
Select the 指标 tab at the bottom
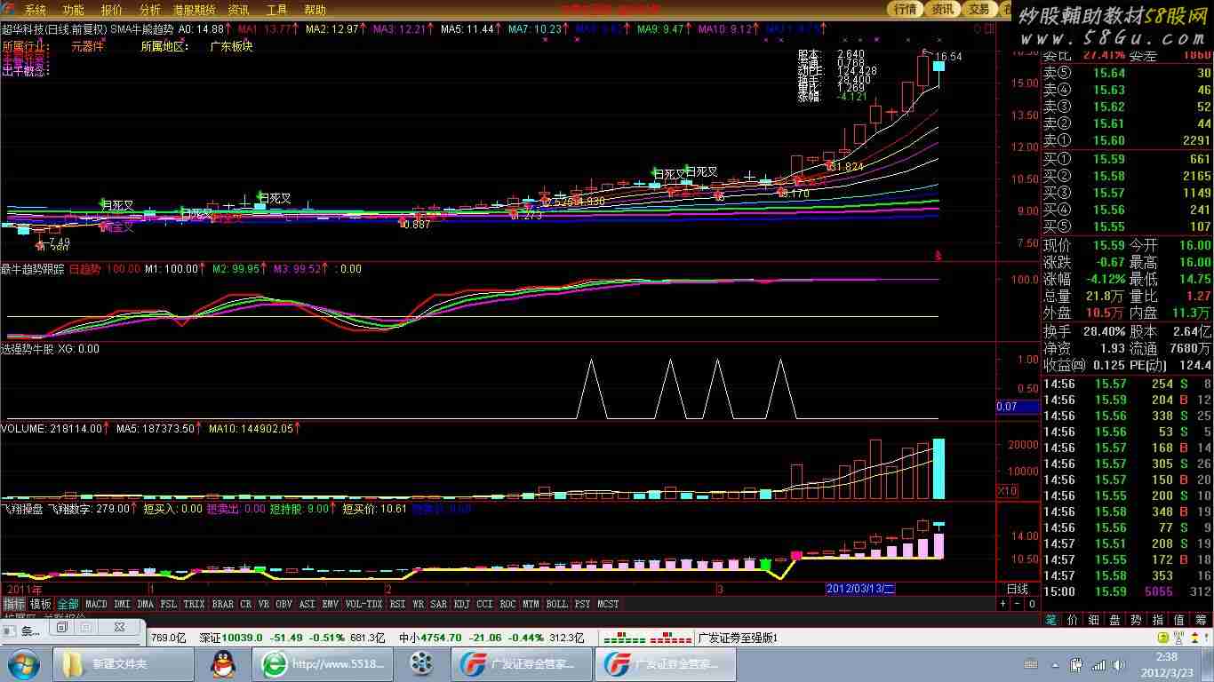[x=14, y=604]
